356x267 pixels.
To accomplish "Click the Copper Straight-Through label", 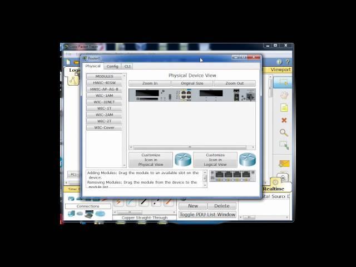I will (145, 217).
